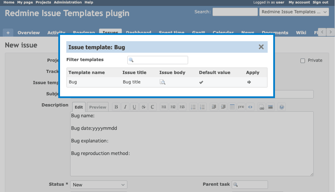The width and height of the screenshot is (335, 192).
Task: Apply the Bug template using arrow icon
Action: (x=249, y=82)
